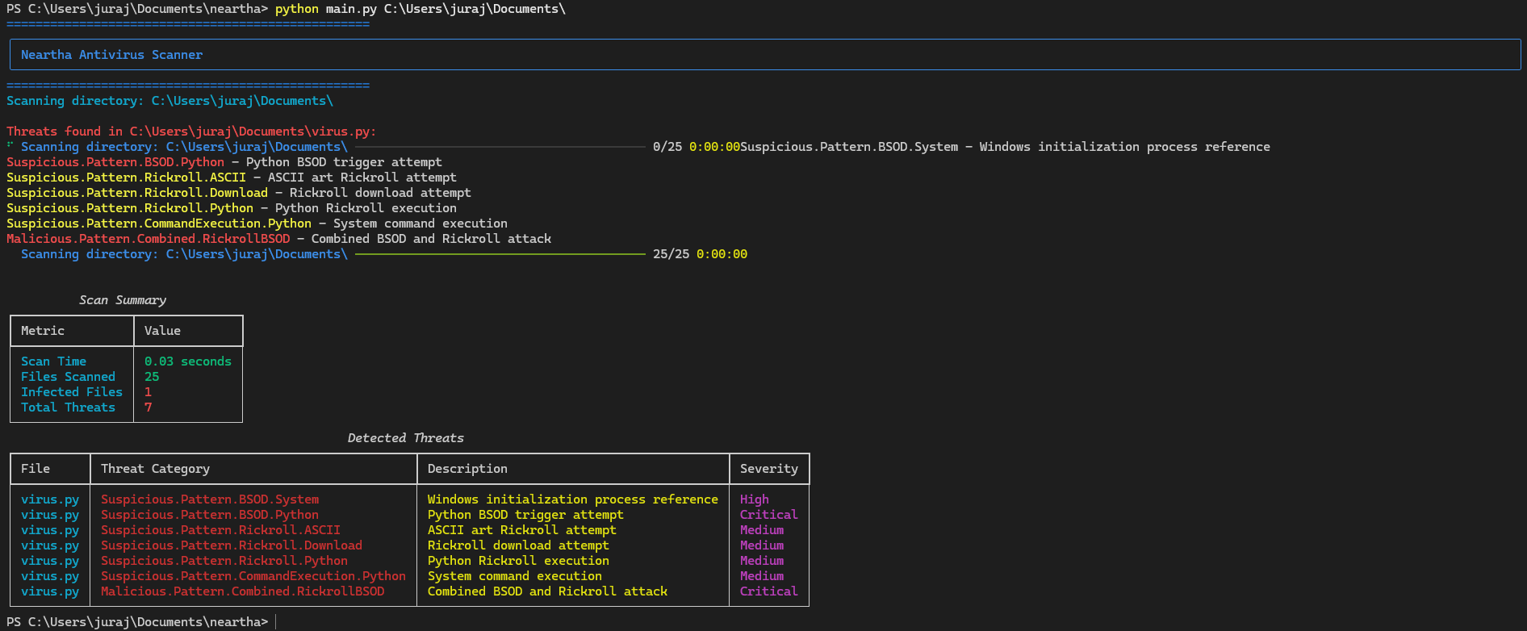Viewport: 1527px width, 631px height.
Task: Click the table description 'Python BSOD trigger attempt'
Action: [525, 515]
